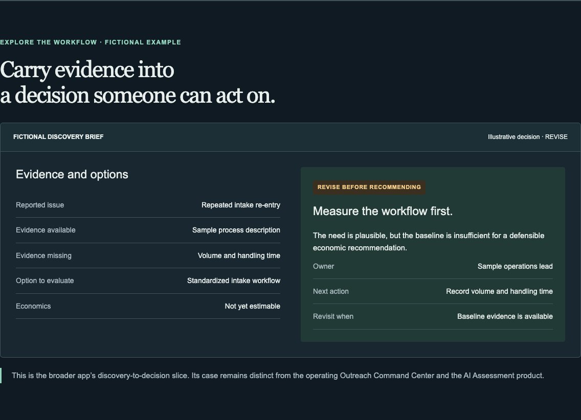Click 'Record volume and handling time' value
The image size is (581, 420).
pos(499,292)
